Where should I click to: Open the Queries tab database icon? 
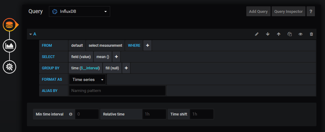coord(9,25)
